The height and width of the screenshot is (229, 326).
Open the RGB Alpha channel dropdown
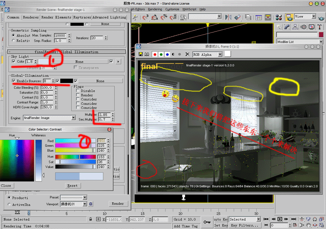pos(220,55)
